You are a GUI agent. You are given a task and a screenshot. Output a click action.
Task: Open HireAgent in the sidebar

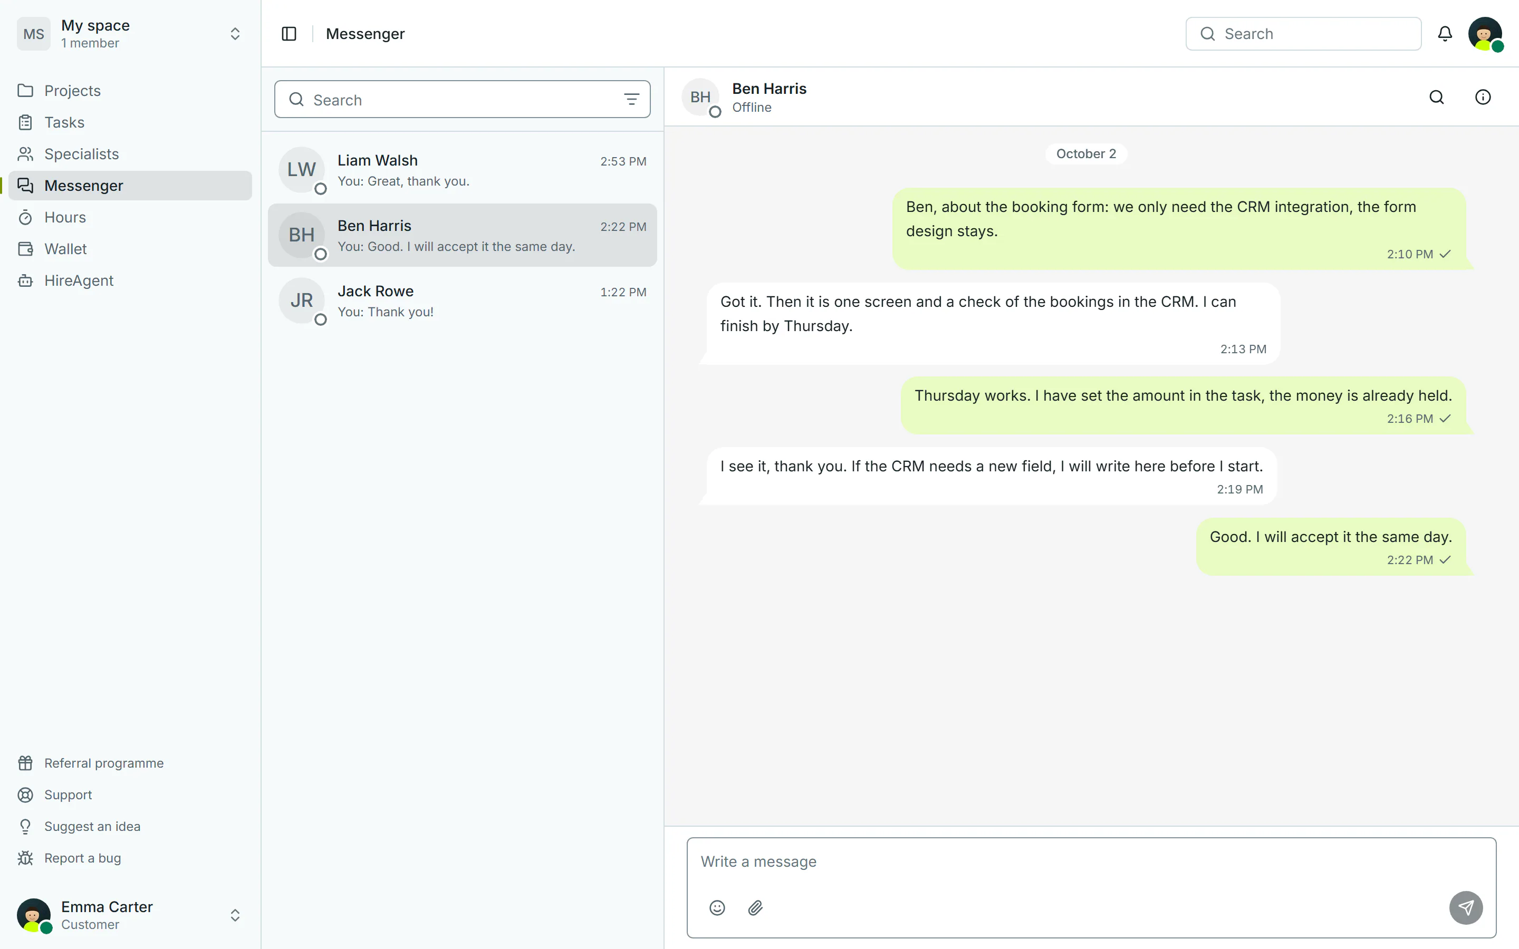tap(131, 280)
